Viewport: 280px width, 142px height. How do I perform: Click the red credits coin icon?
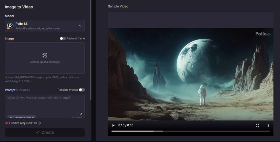tap(7, 123)
